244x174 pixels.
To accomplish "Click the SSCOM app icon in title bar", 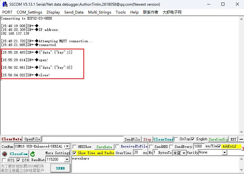I will (x=4, y=4).
